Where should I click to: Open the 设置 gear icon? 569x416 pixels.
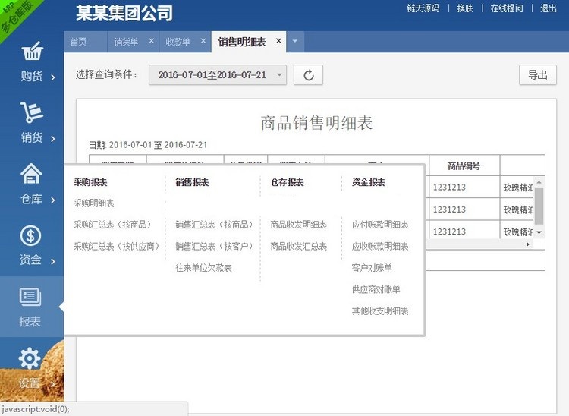30,358
